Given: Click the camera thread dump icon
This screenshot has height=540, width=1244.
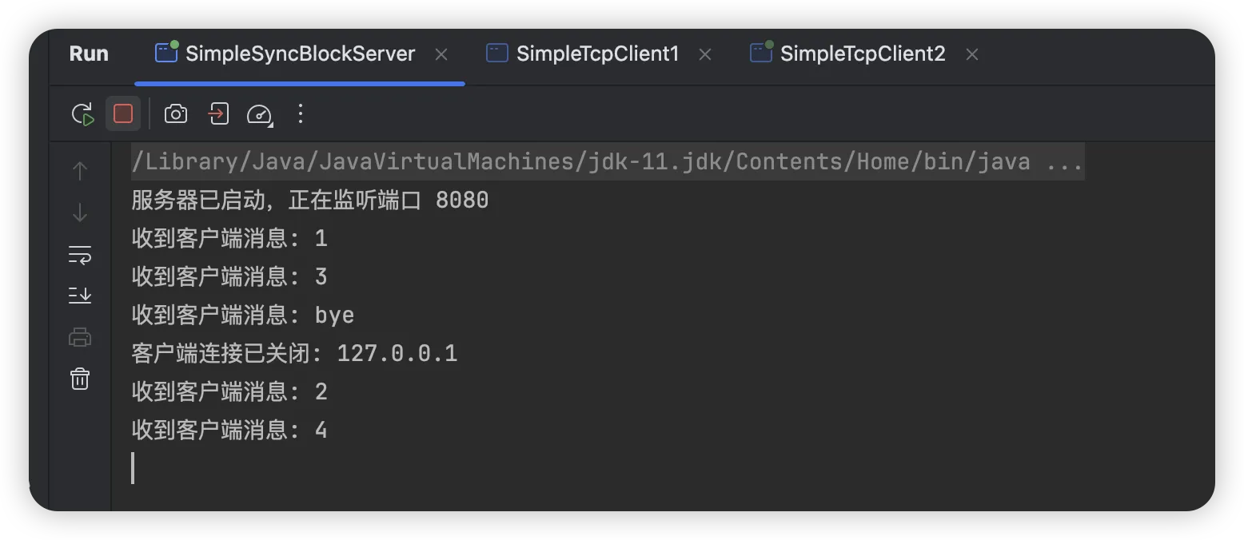Looking at the screenshot, I should (x=176, y=114).
